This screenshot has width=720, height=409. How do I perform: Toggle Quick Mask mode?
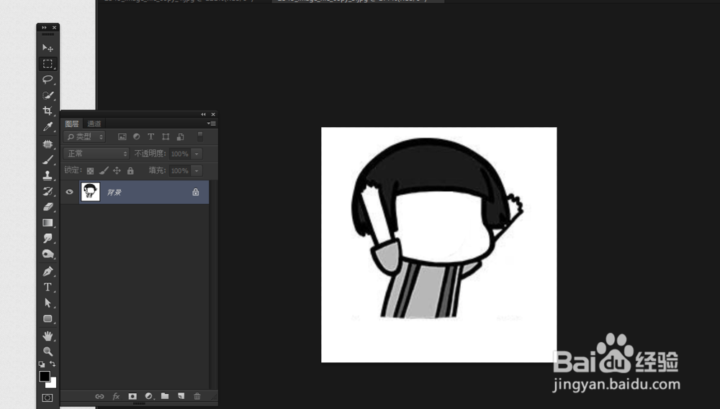[x=48, y=397]
